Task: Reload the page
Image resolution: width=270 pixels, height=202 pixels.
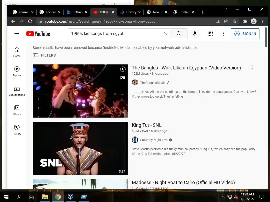Action: point(30,21)
